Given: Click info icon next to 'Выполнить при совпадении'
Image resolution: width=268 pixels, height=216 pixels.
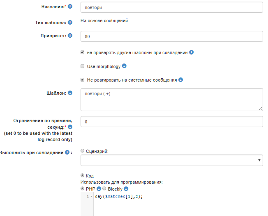Looking at the screenshot, I should pyautogui.click(x=67, y=152).
